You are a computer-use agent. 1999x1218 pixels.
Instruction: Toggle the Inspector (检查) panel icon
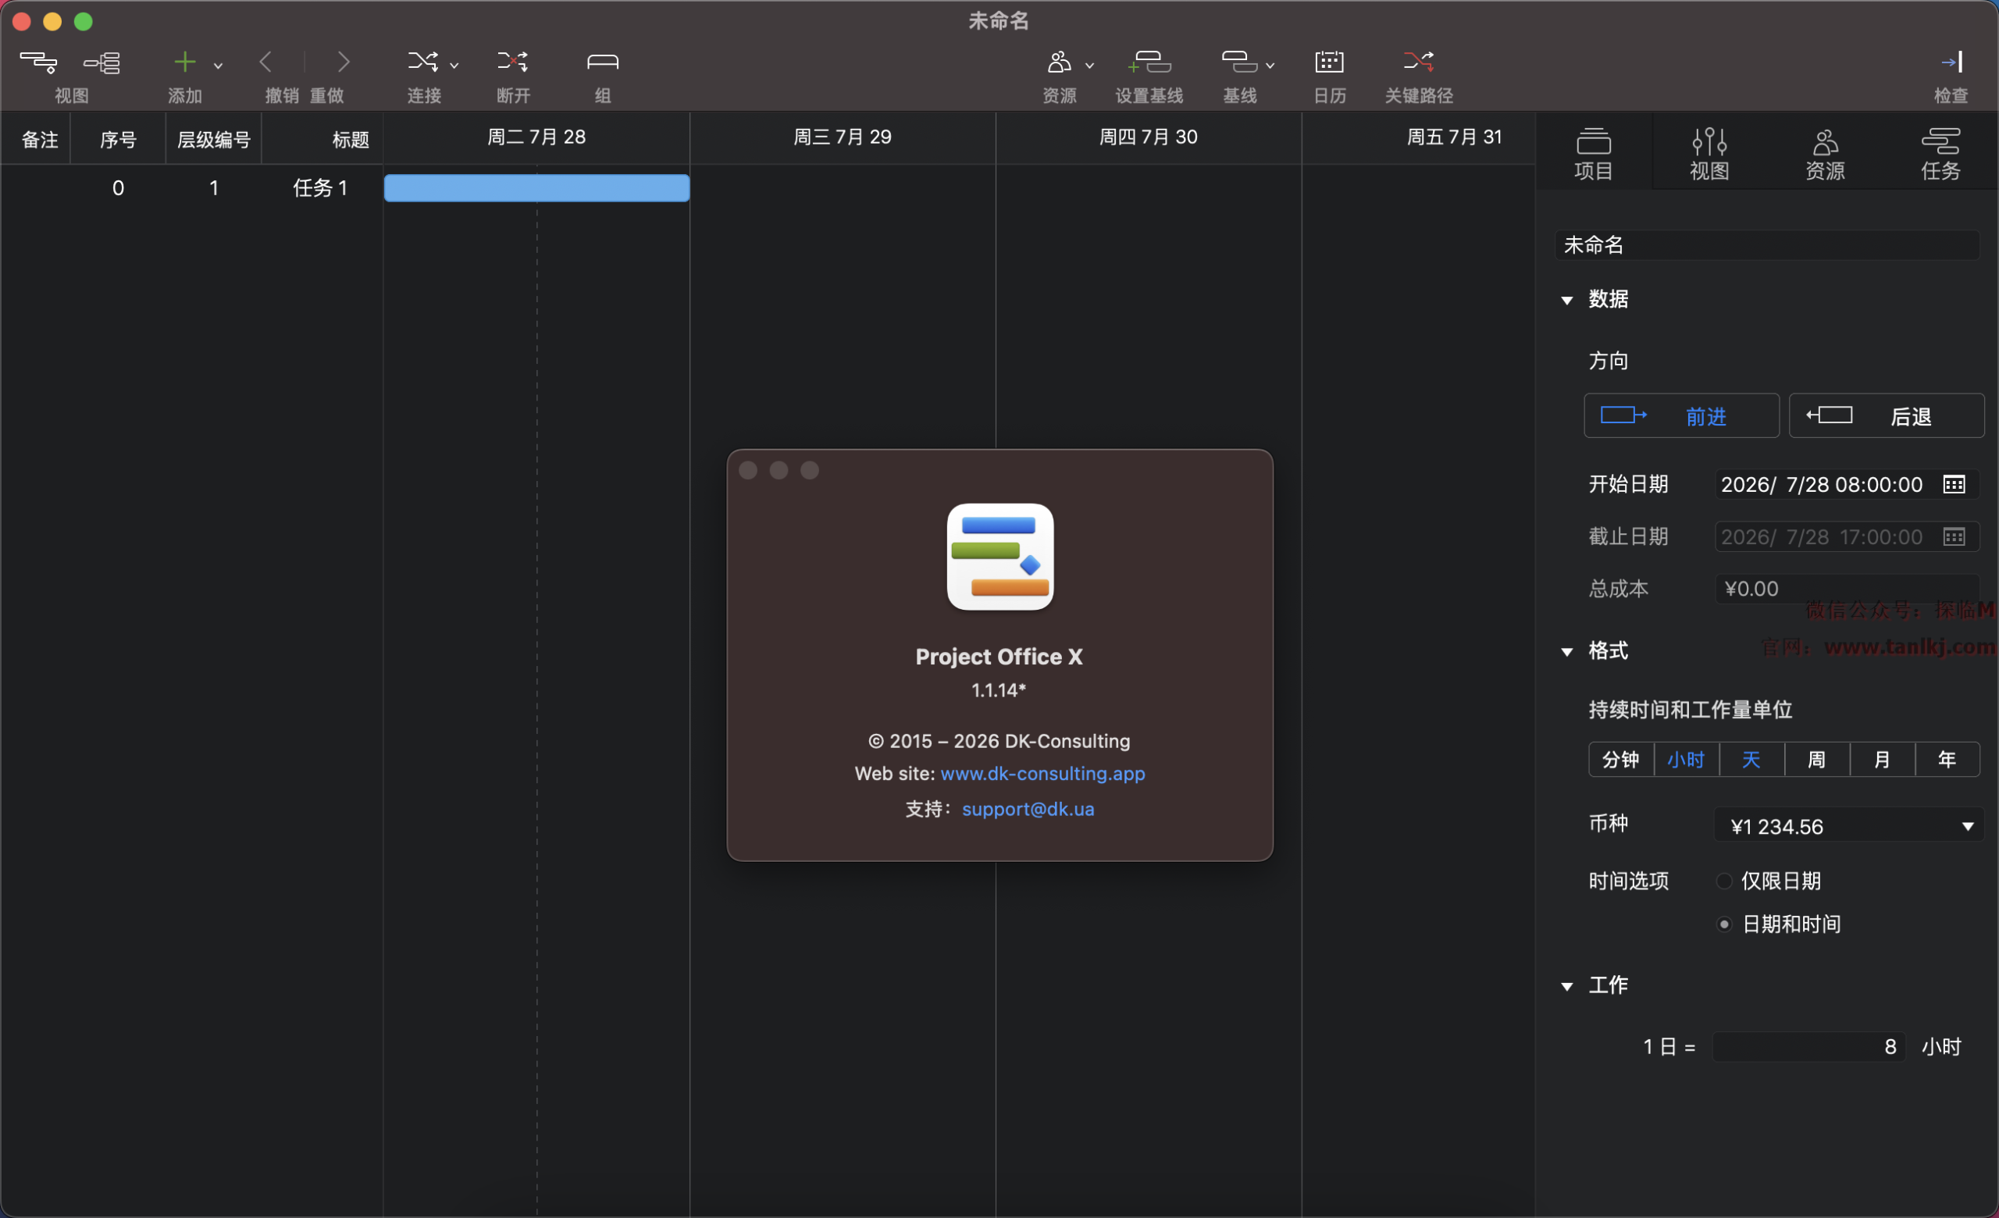tap(1951, 62)
